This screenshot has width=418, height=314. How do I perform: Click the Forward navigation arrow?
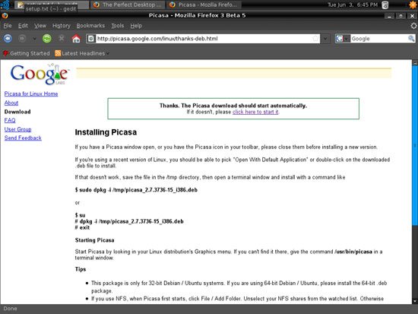tap(22, 39)
